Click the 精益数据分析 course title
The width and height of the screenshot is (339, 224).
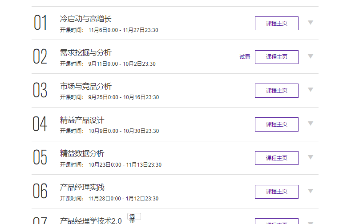coord(82,153)
